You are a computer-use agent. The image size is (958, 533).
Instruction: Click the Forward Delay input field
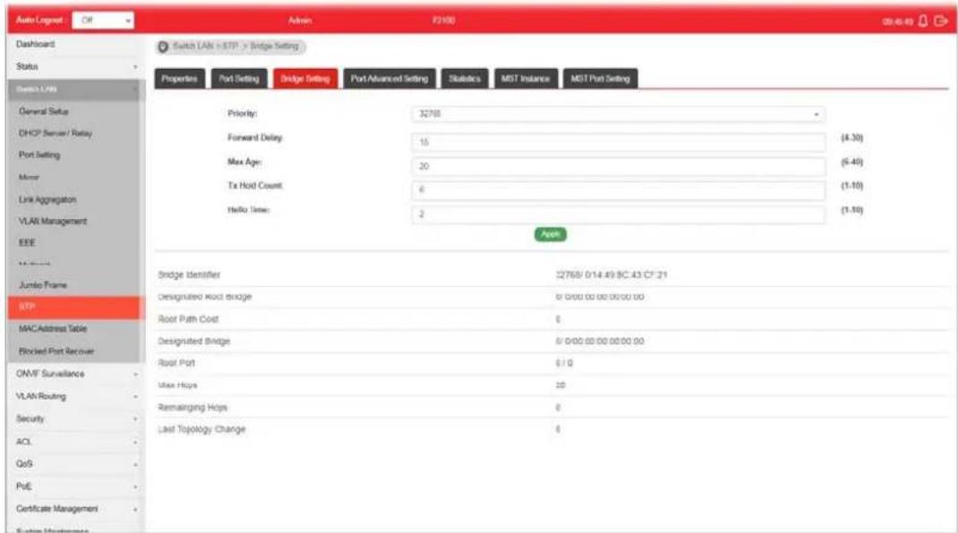coord(619,142)
